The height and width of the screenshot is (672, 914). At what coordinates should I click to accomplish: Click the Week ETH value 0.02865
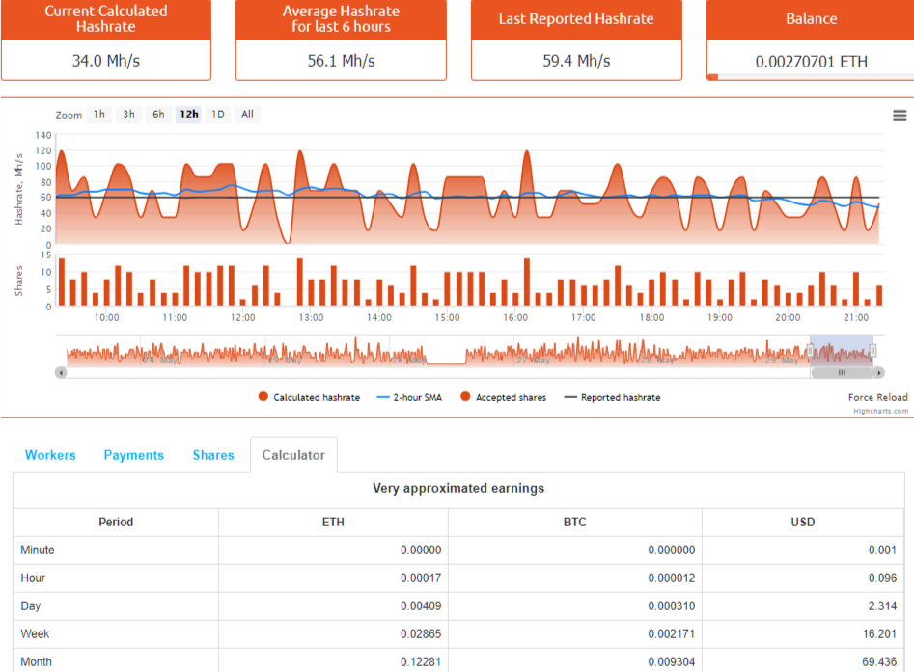420,633
